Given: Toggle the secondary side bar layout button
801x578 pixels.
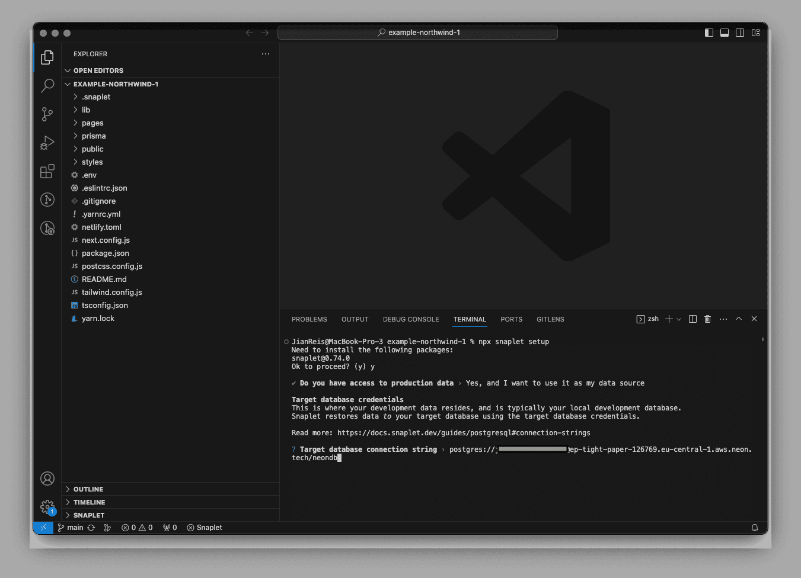Looking at the screenshot, I should pos(740,33).
